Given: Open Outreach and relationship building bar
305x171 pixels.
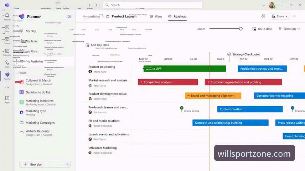Looking at the screenshot, I should point(231,123).
